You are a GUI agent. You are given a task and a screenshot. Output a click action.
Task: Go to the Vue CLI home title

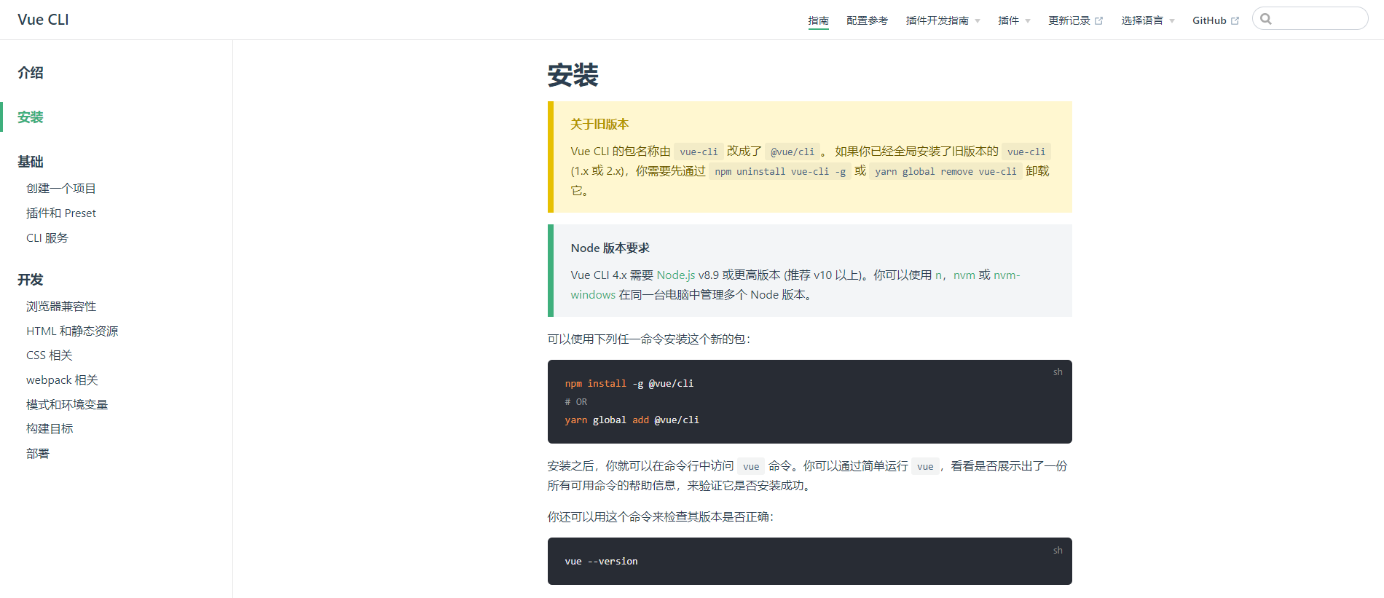click(43, 20)
